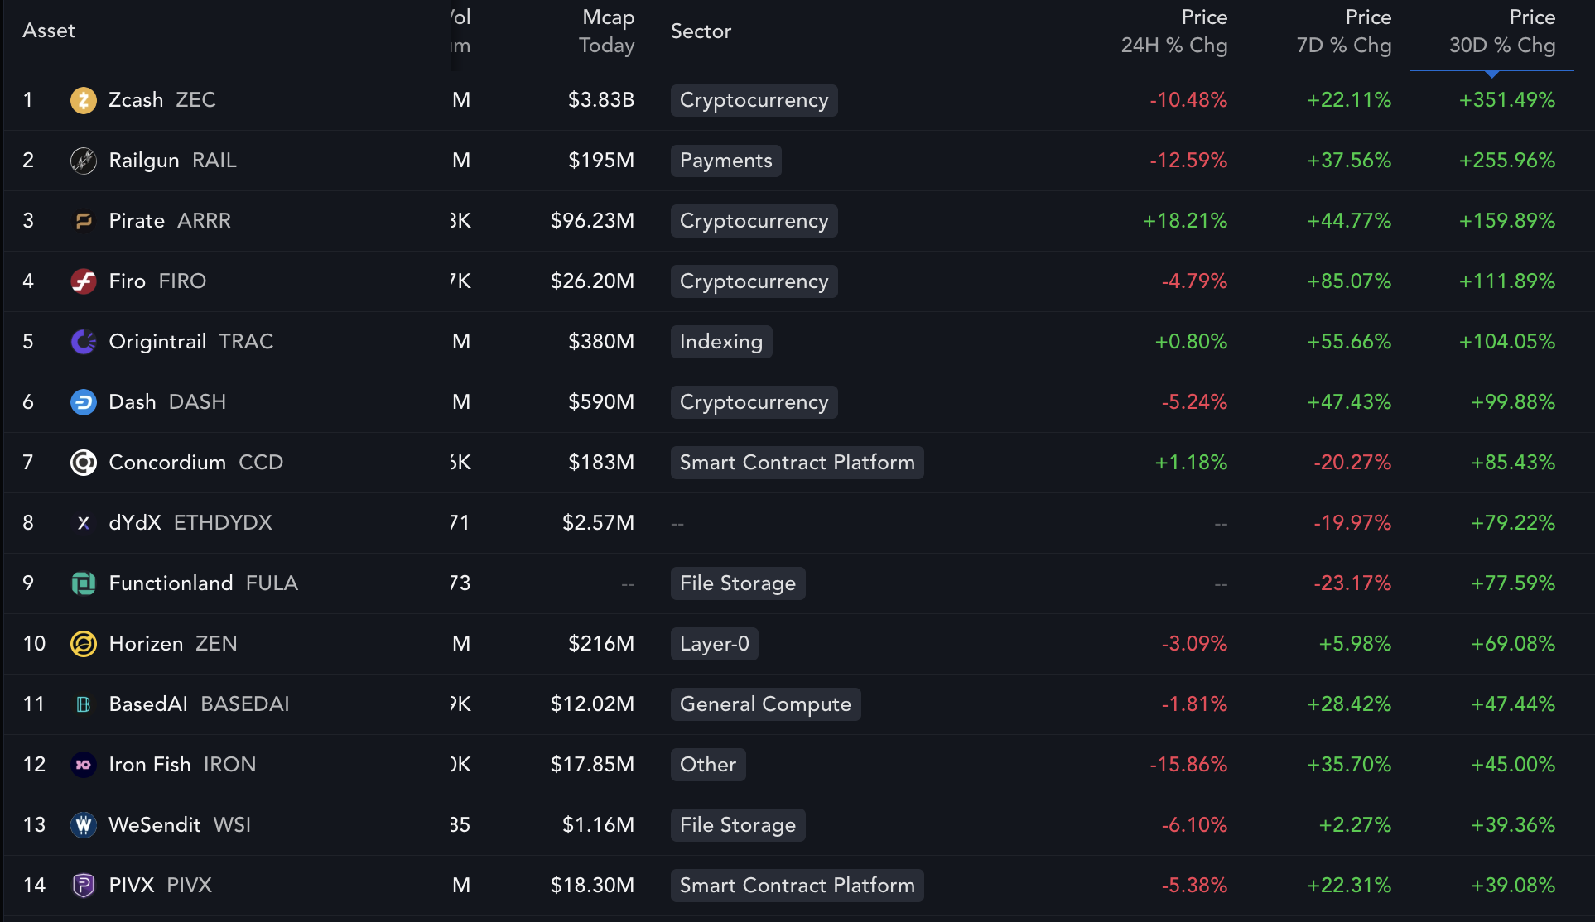Click the Iron Fish logo icon
Screen dimensions: 1595x922
tap(83, 765)
